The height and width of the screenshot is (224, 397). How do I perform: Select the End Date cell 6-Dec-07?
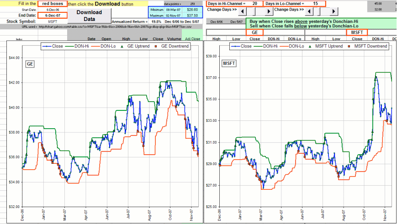coord(53,16)
